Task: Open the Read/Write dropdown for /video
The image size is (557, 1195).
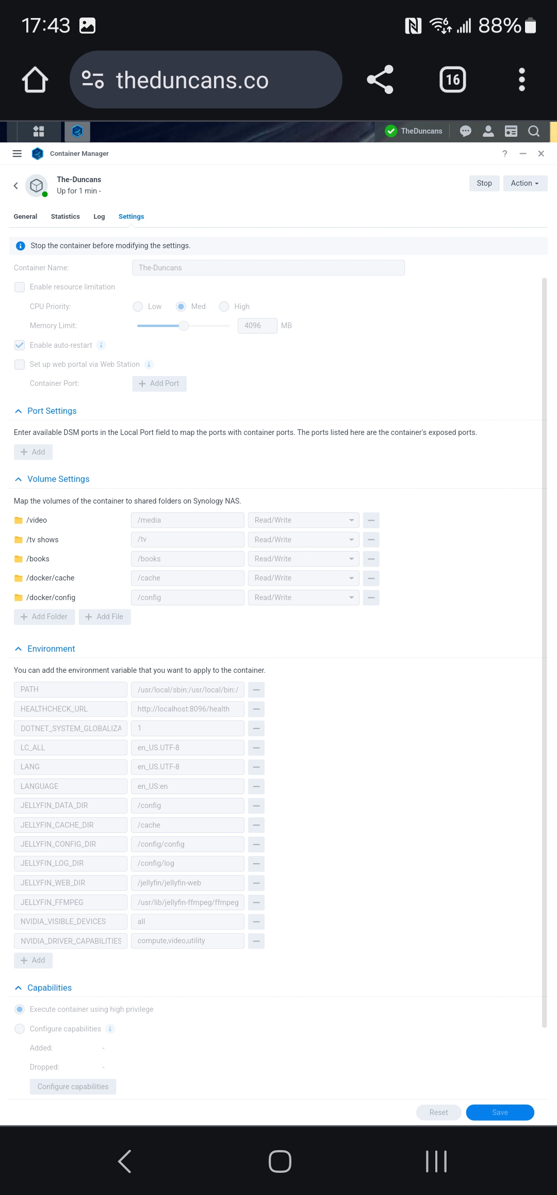Action: coord(303,520)
